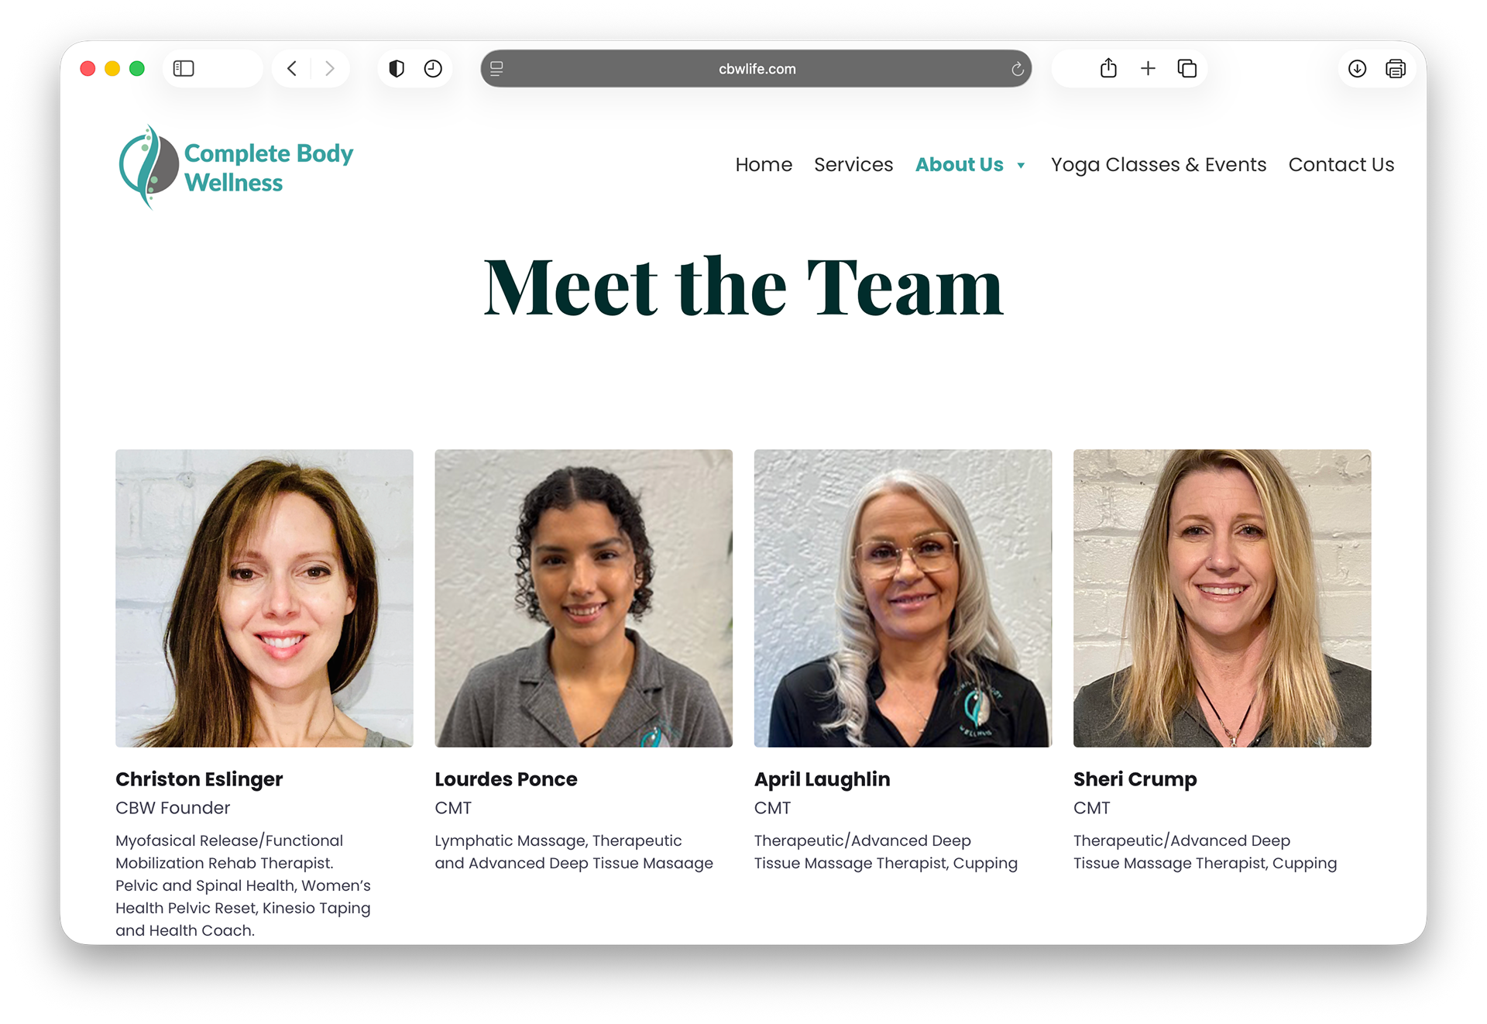1487x1024 pixels.
Task: Expand the About Us dropdown arrow
Action: click(1021, 166)
